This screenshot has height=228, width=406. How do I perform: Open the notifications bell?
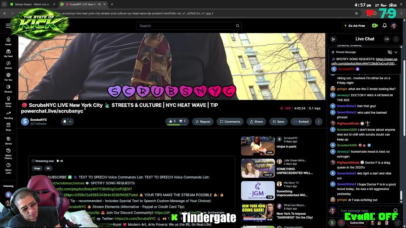[x=384, y=26]
